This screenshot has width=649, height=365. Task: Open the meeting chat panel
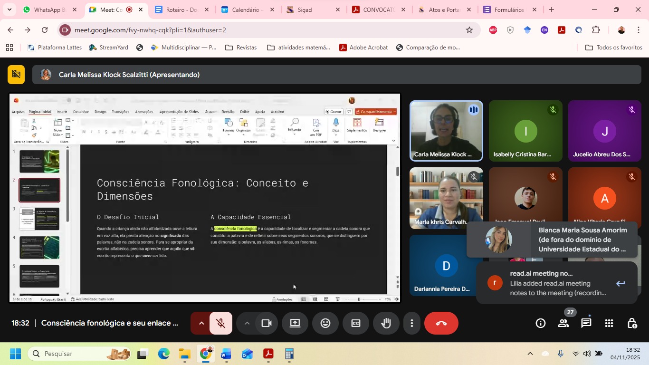click(586, 323)
